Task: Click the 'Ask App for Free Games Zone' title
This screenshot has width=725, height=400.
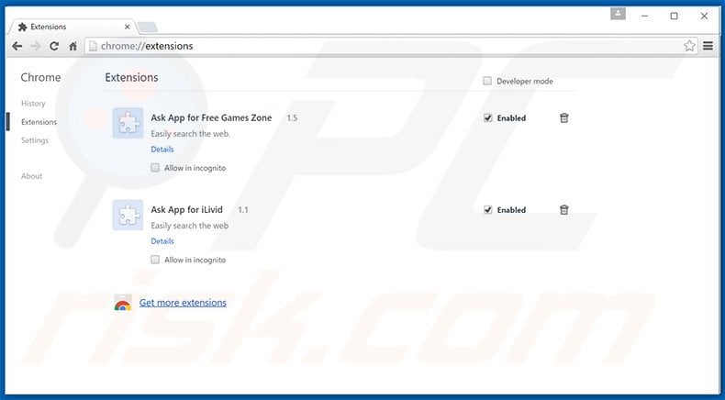Action: [x=211, y=118]
